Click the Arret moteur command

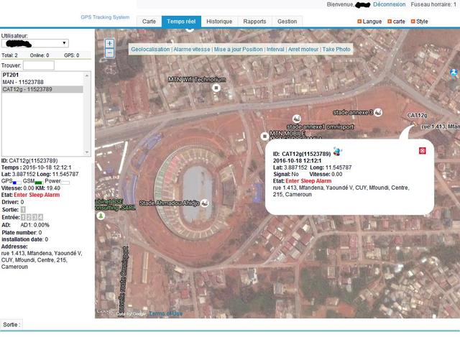pos(303,50)
